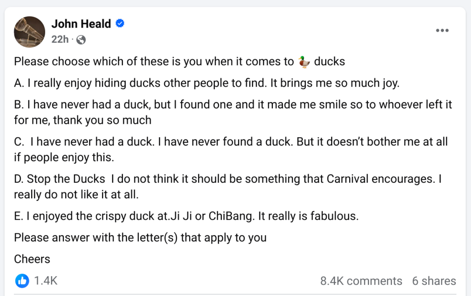Open the post options three-dot menu
Viewport: 471px width, 296px height.
point(442,30)
